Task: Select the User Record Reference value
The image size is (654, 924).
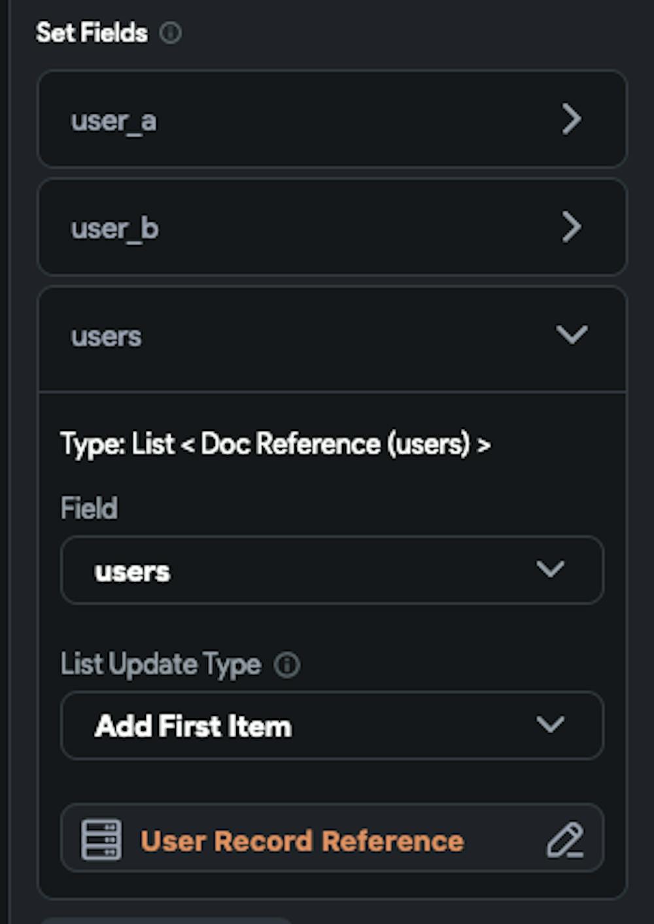Action: [303, 839]
